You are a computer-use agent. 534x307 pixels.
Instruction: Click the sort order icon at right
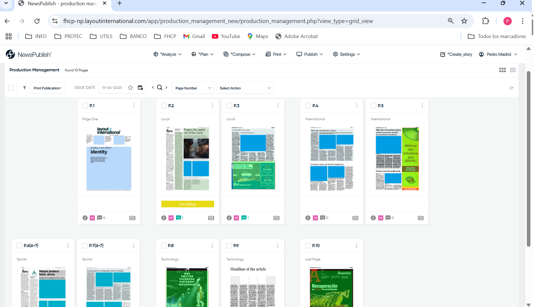tap(511, 88)
